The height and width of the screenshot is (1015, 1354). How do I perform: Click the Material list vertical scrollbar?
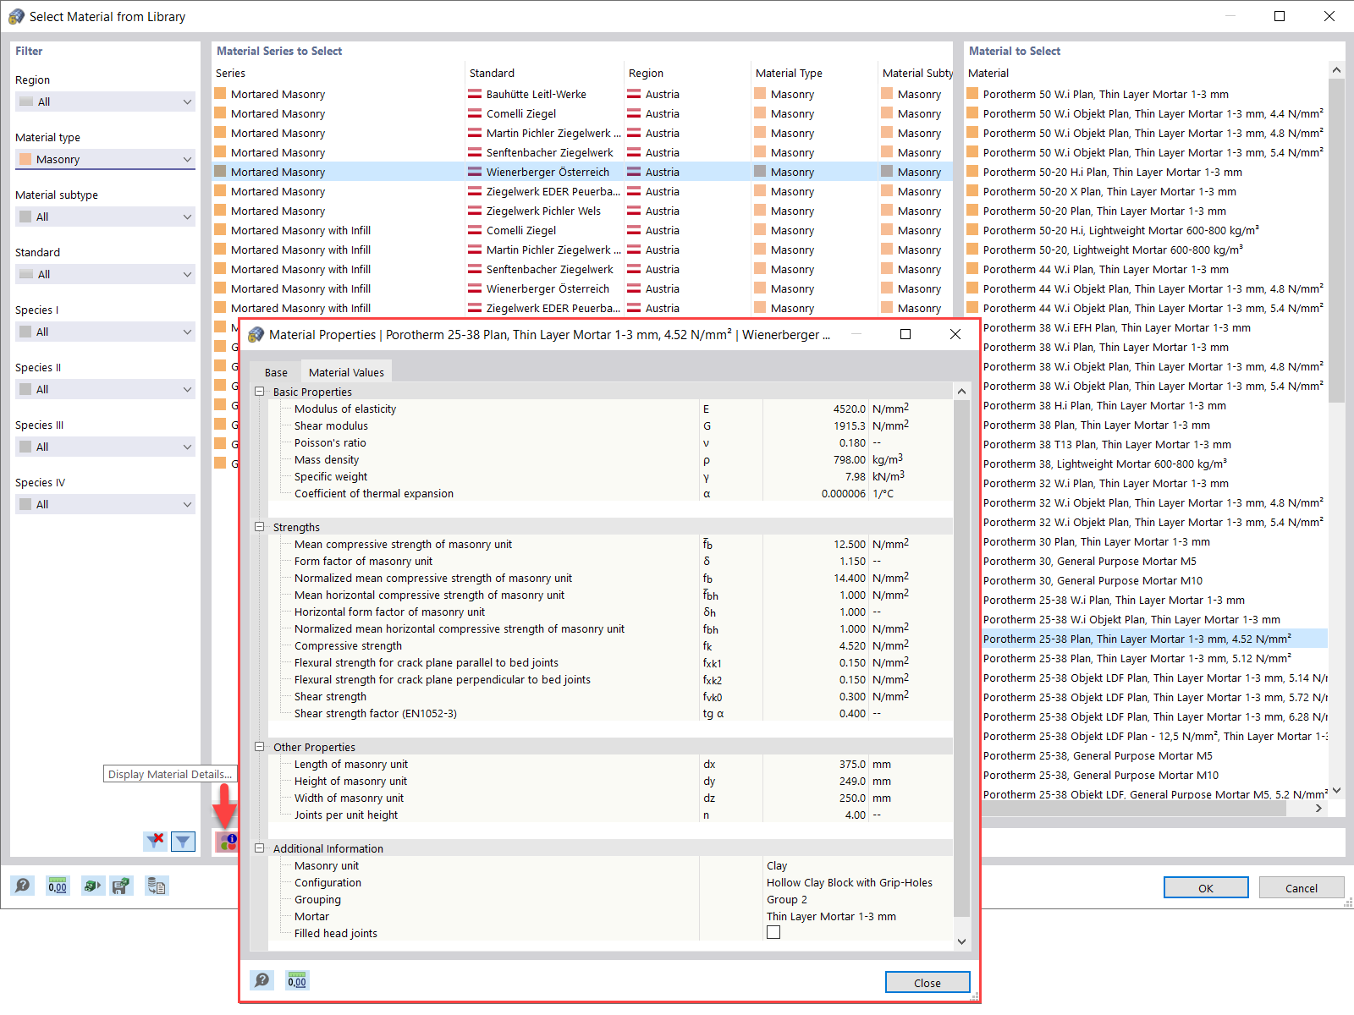pos(1336,241)
